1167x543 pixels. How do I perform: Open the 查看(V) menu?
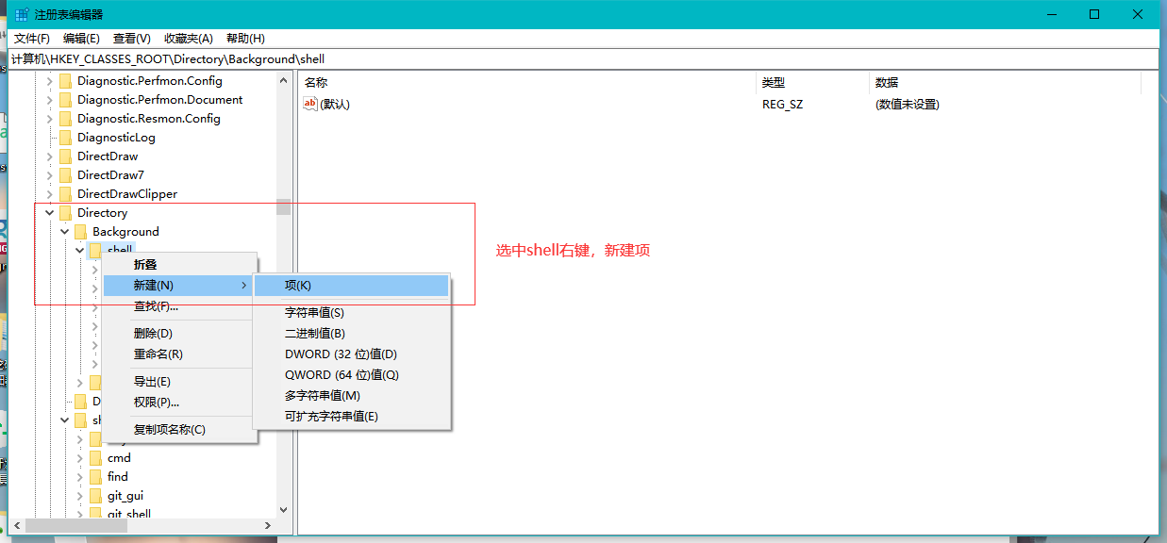(x=132, y=39)
